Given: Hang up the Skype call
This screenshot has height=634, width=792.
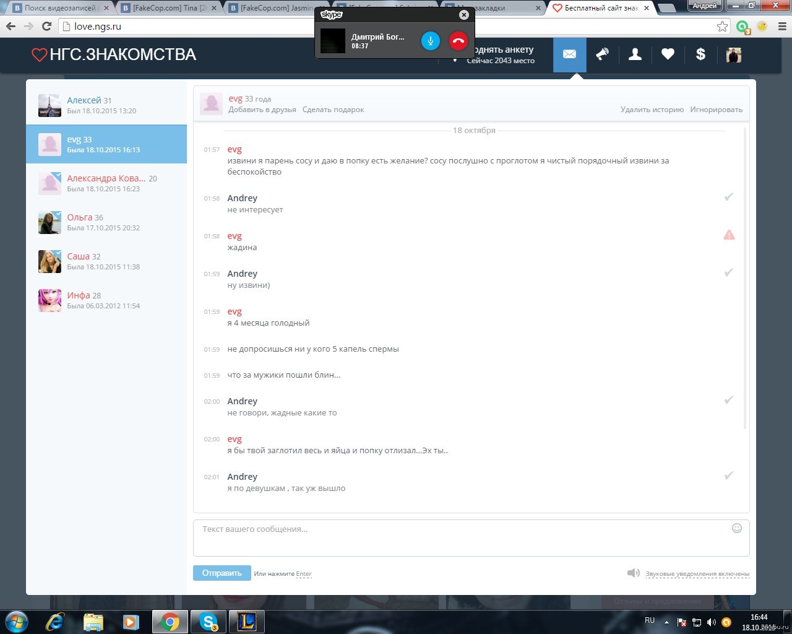Looking at the screenshot, I should coord(458,41).
